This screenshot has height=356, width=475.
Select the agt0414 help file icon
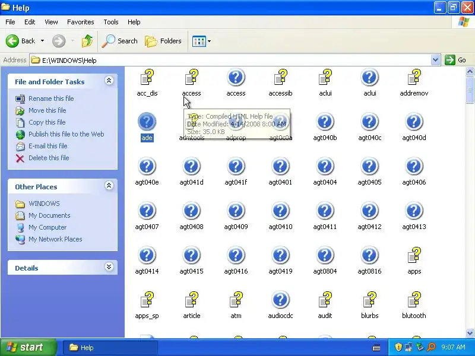click(x=147, y=255)
